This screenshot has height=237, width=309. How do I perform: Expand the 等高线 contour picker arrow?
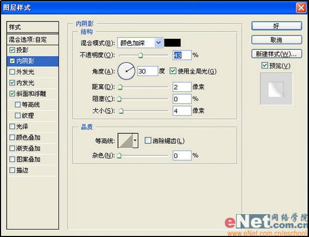pyautogui.click(x=135, y=141)
